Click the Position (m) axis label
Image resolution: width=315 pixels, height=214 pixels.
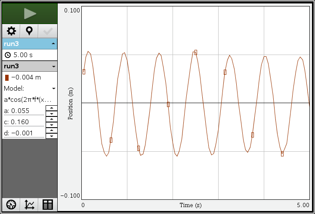coord(70,103)
